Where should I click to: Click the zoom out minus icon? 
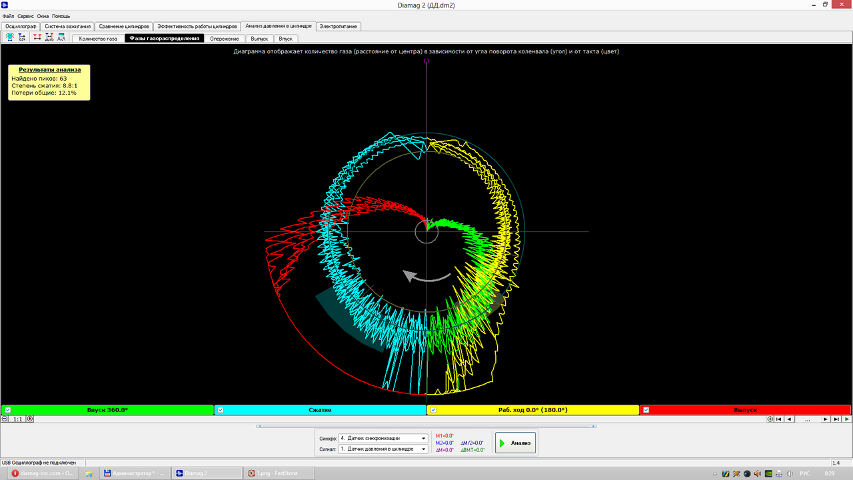tap(5, 419)
